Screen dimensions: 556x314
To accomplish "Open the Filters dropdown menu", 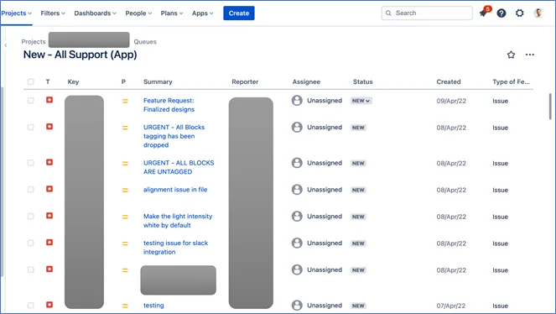I will click(53, 13).
